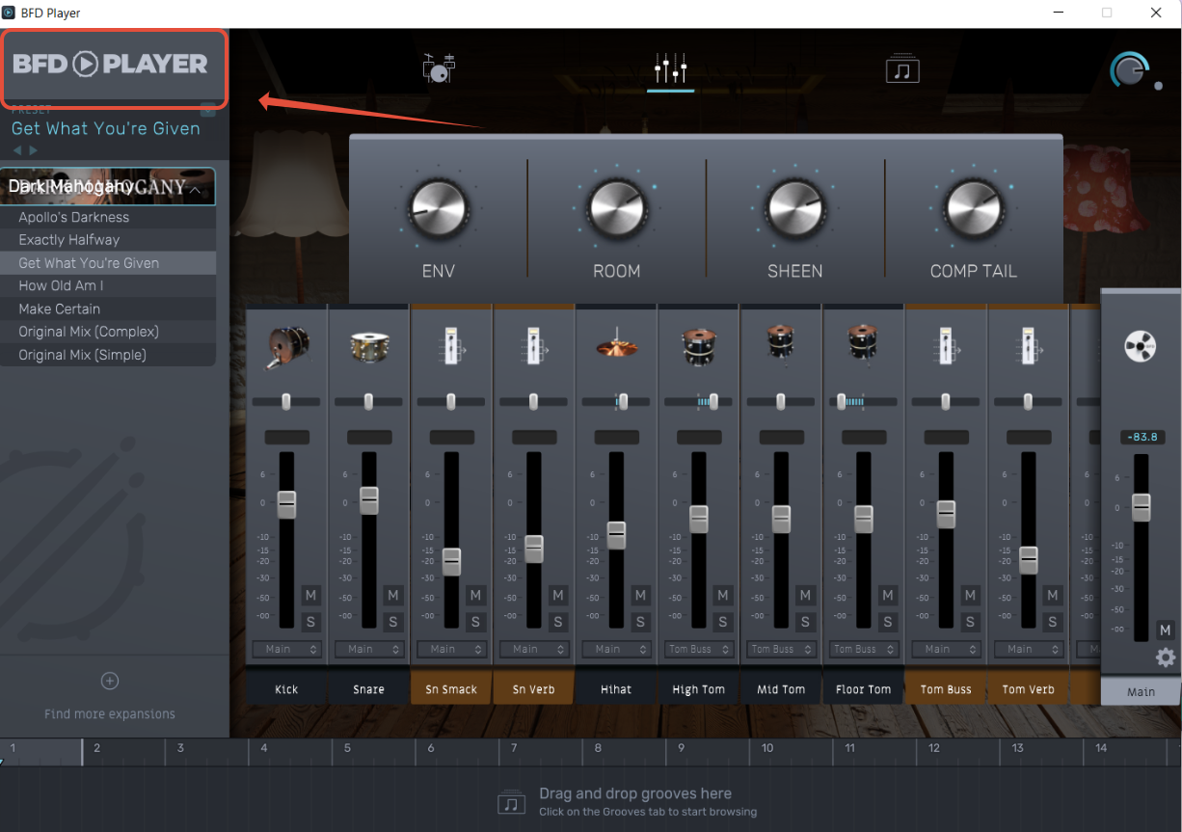Open Mid Tom output routing dropdown
Image resolution: width=1182 pixels, height=832 pixels.
pyautogui.click(x=781, y=650)
